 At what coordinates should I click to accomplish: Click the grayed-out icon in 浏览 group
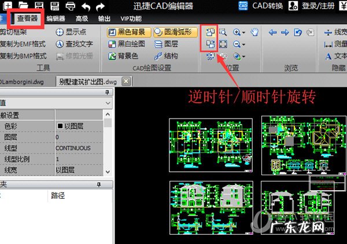tap(310, 32)
